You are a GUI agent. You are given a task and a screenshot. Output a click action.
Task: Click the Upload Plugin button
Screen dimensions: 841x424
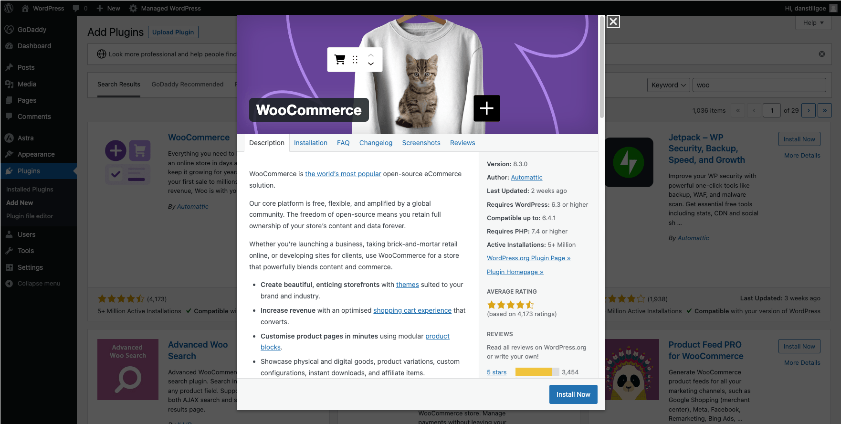tap(173, 32)
